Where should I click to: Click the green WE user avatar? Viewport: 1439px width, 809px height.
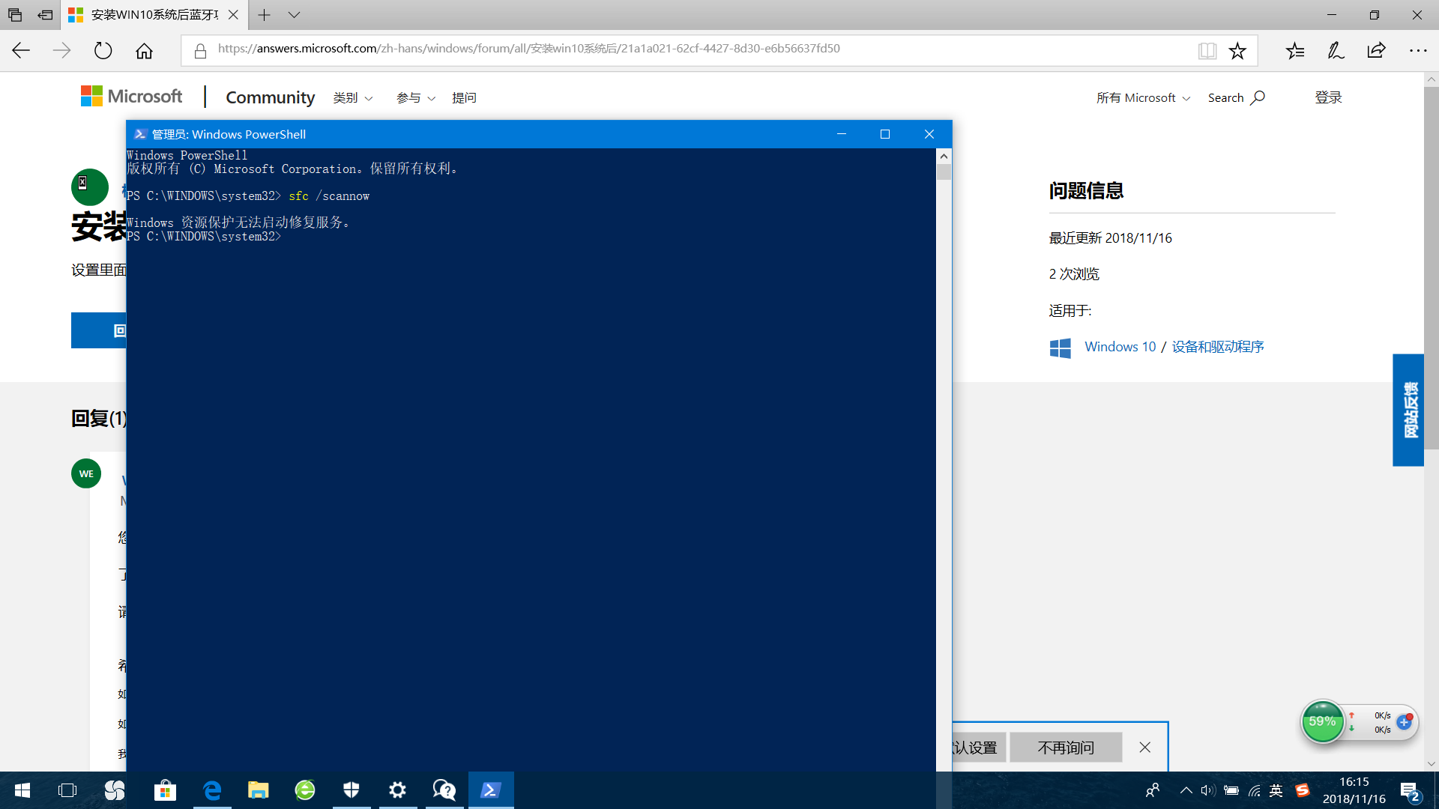86,473
